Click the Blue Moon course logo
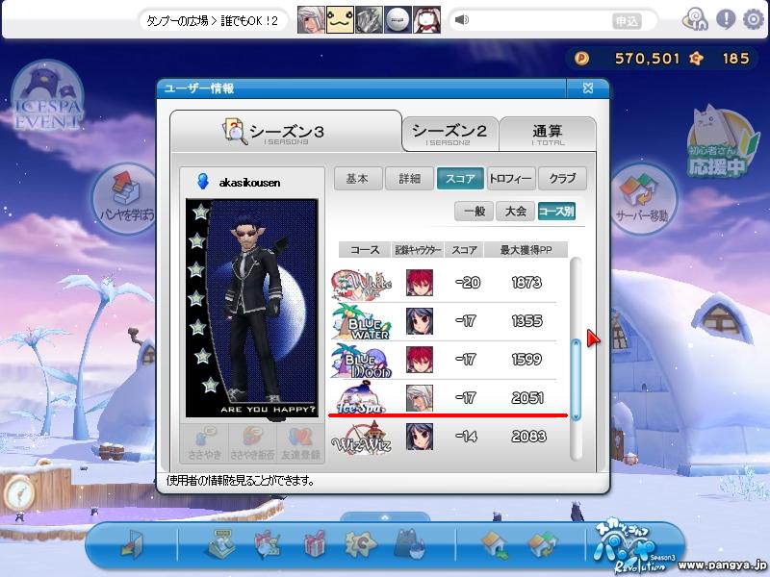Image resolution: width=770 pixels, height=577 pixels. pos(362,360)
